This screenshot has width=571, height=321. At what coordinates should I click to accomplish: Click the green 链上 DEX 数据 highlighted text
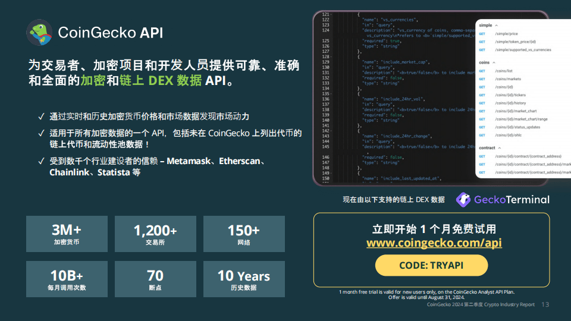161,80
